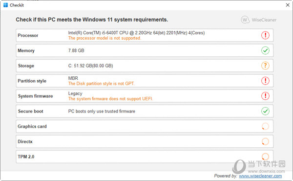Select the Memory row label

pos(26,50)
